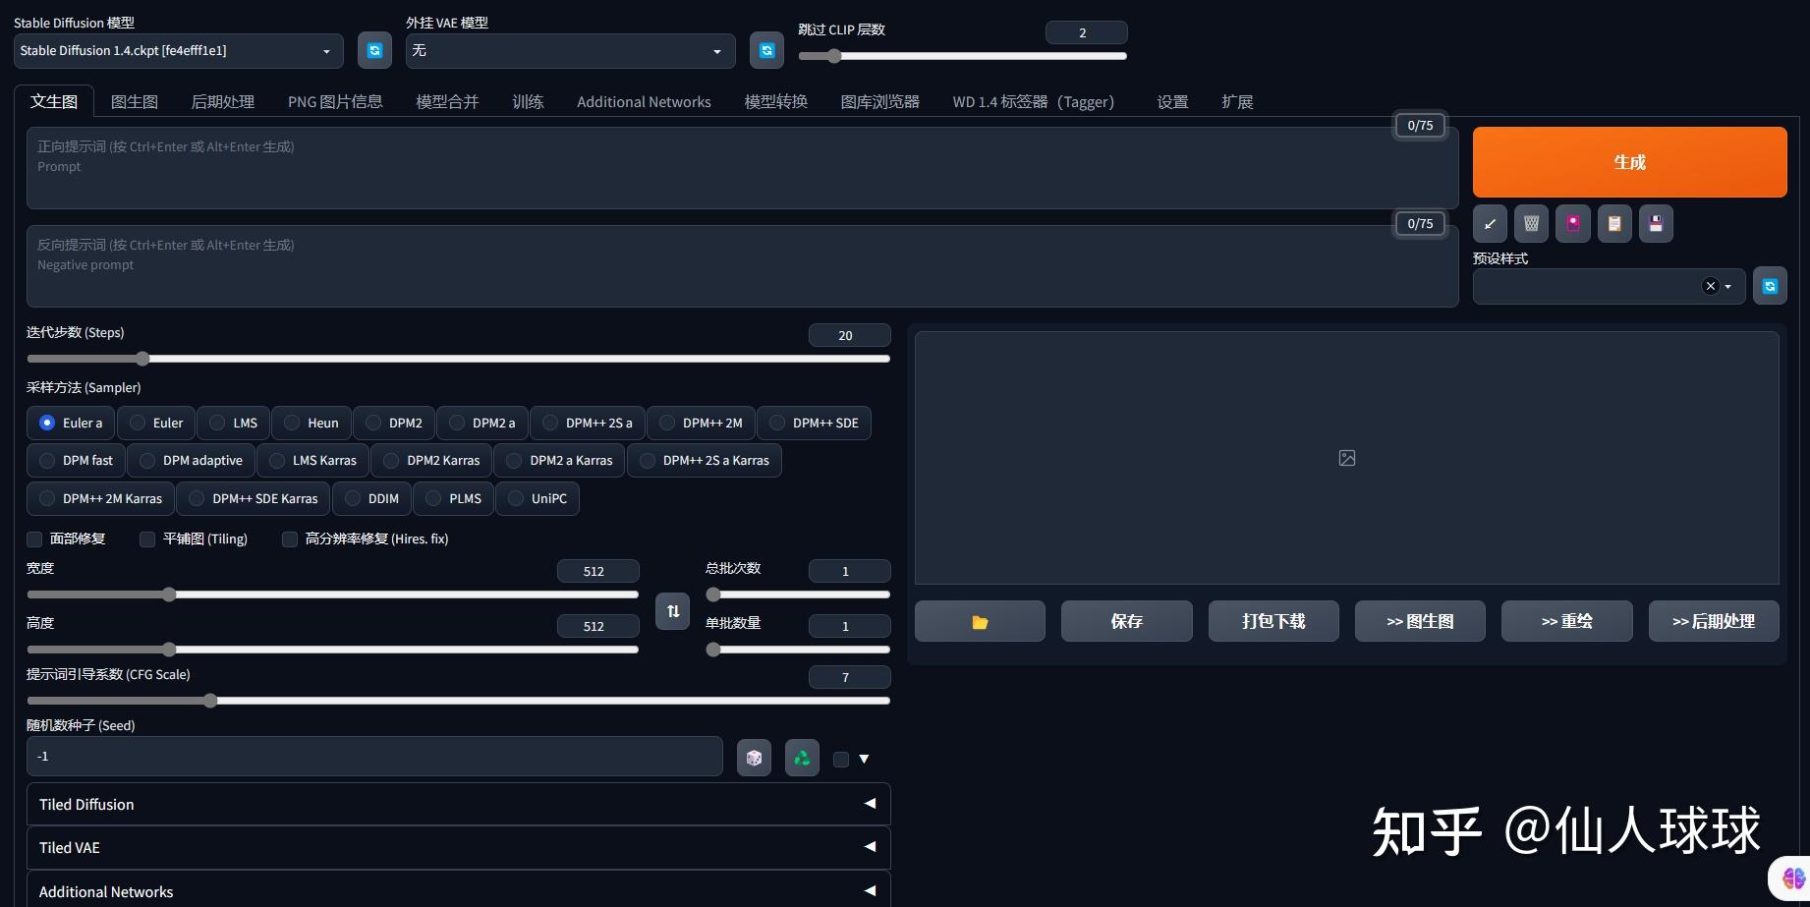Toggle the Hires. fix checkbox

[x=290, y=539]
